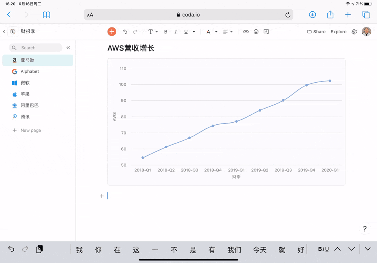377x263 pixels.
Task: Open the 苹果 page
Action: click(38, 94)
